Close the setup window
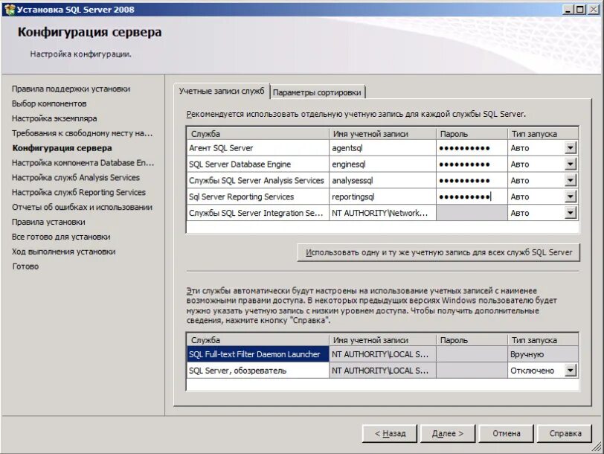 594,9
